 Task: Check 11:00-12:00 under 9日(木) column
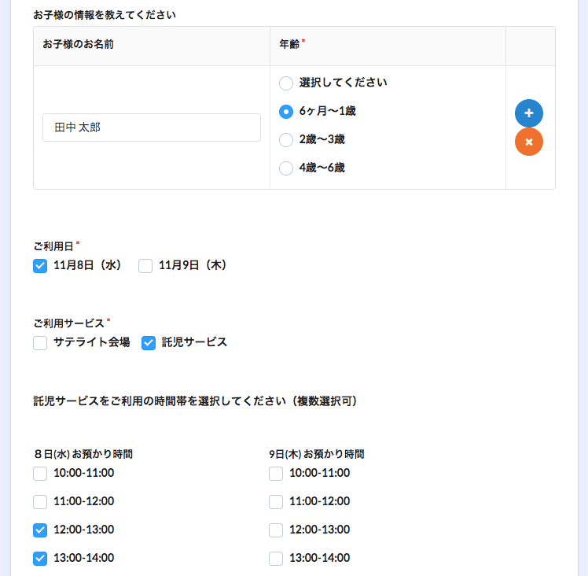276,502
